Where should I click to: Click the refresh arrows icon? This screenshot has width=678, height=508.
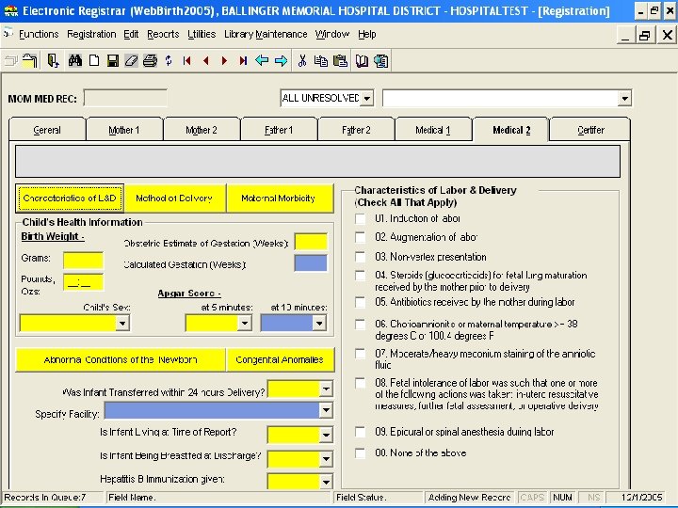pos(169,61)
